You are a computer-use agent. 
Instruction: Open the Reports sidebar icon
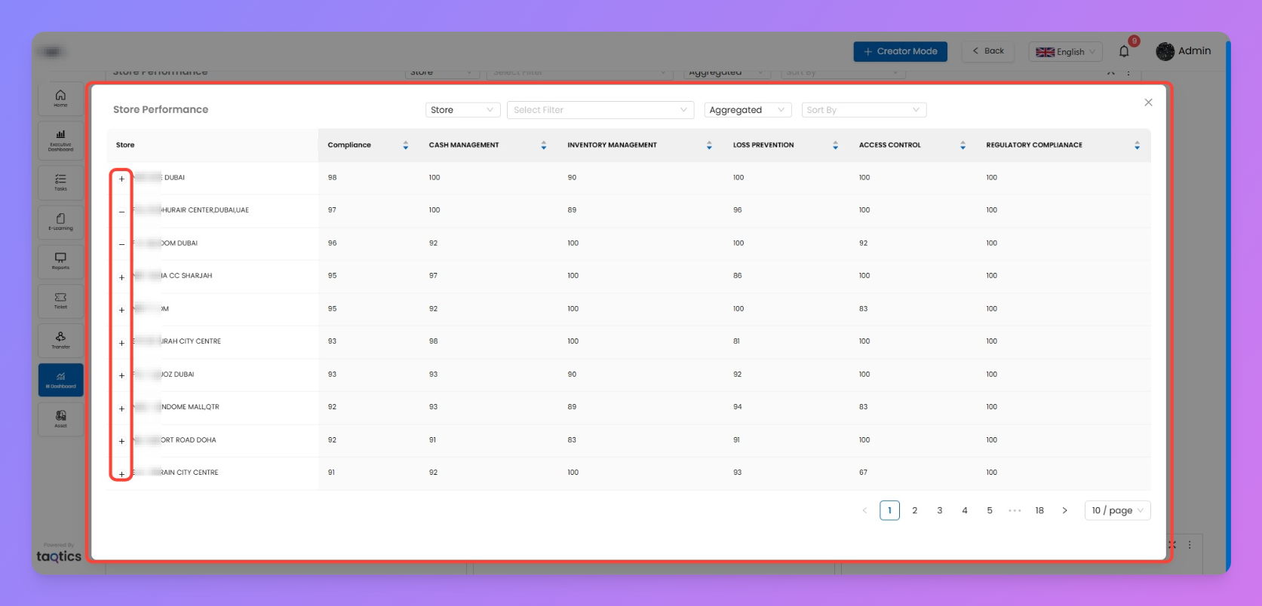[x=60, y=261]
